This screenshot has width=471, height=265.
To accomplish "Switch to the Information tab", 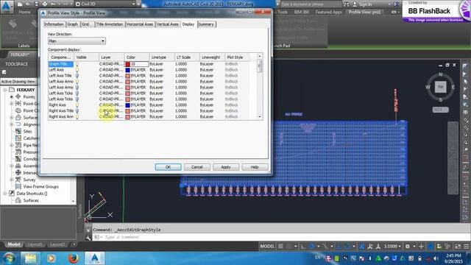I will [54, 24].
